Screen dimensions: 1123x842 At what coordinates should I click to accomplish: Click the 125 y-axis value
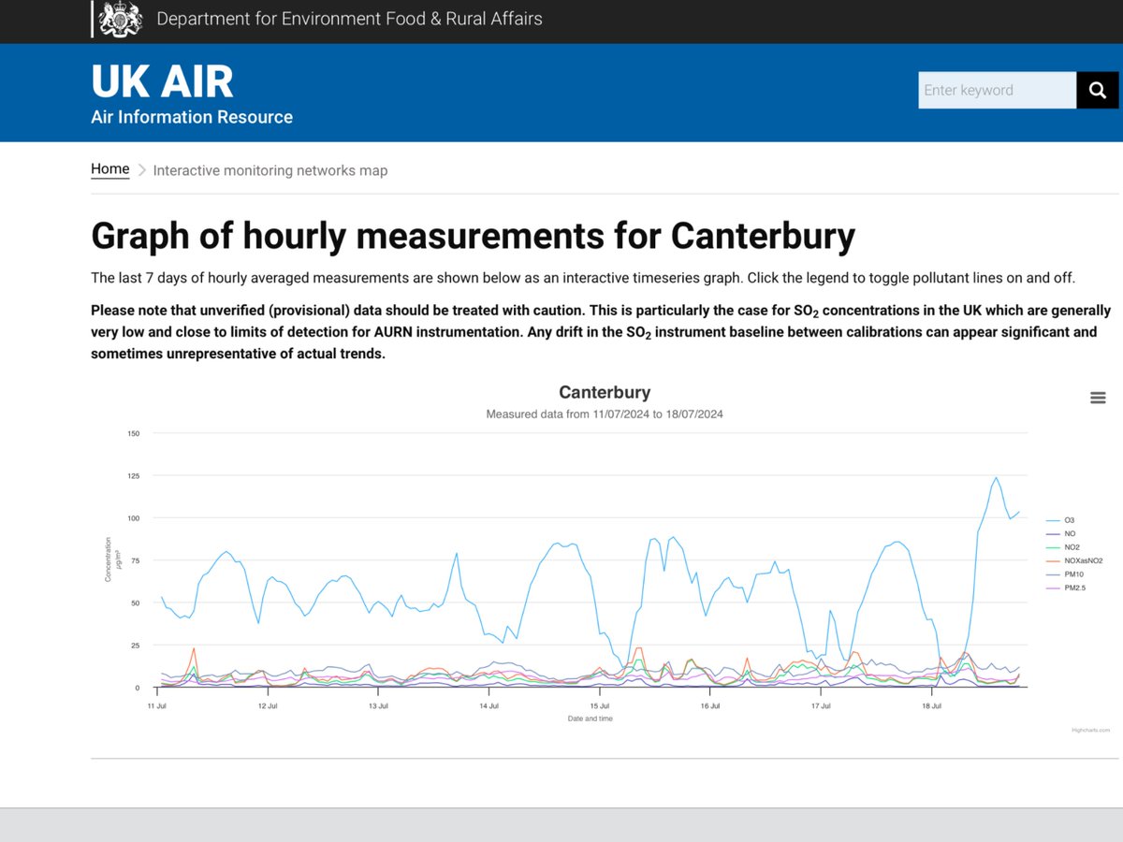pos(133,475)
